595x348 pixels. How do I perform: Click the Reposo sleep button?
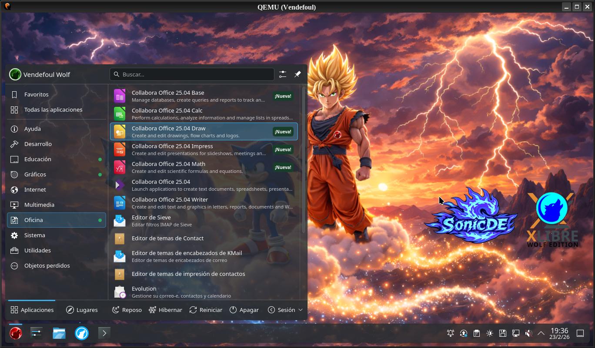pyautogui.click(x=127, y=310)
